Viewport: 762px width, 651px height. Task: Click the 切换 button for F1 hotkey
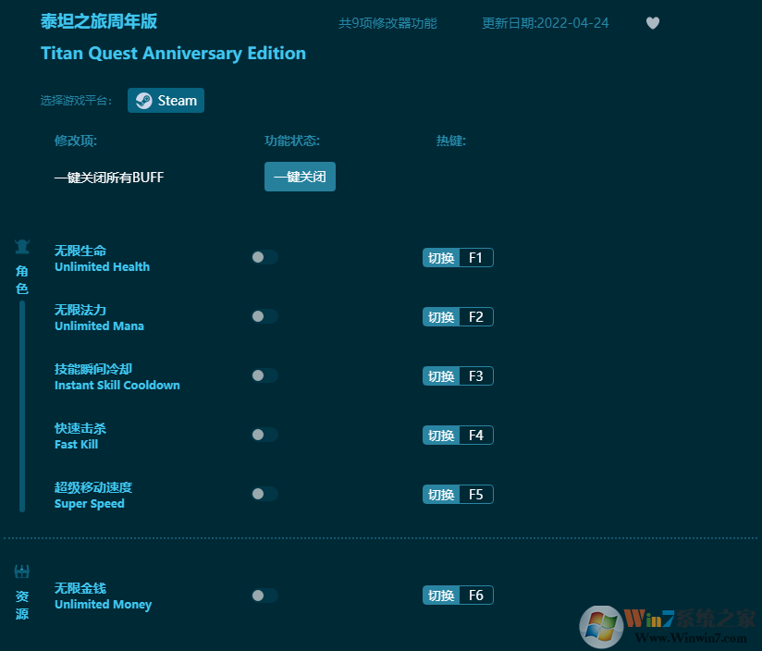click(x=441, y=257)
